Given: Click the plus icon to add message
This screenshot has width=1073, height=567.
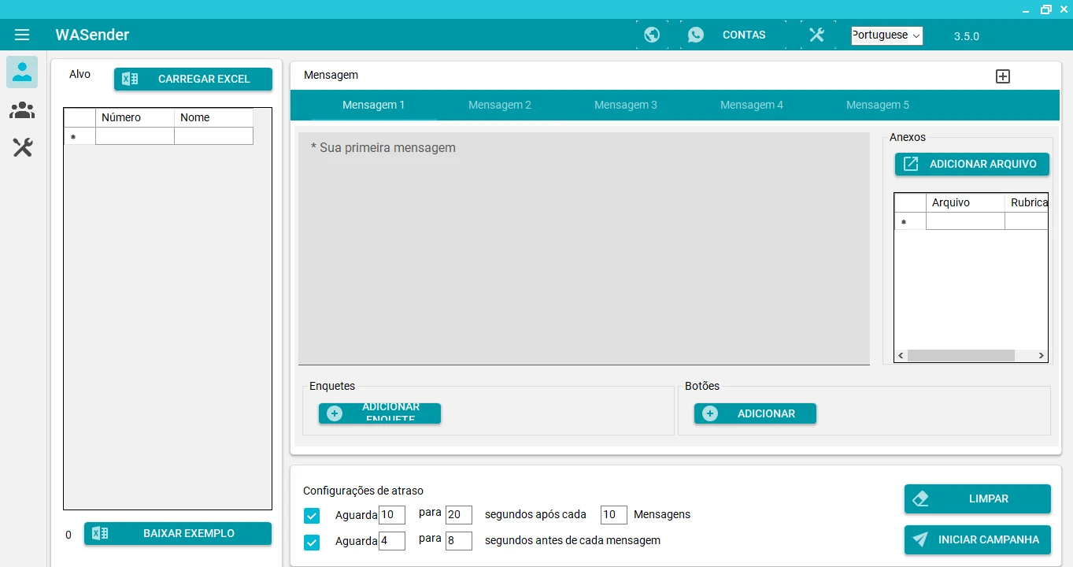Looking at the screenshot, I should 1002,76.
